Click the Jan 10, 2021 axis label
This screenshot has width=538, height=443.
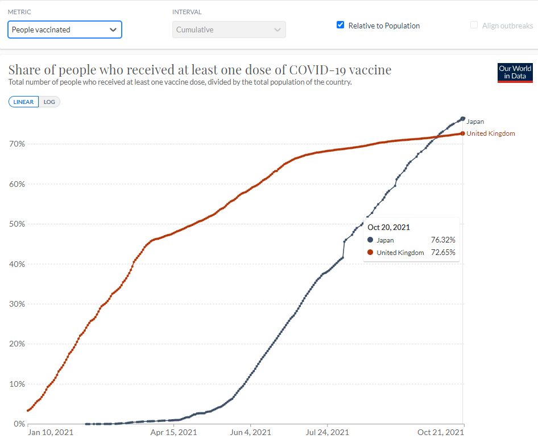click(51, 432)
